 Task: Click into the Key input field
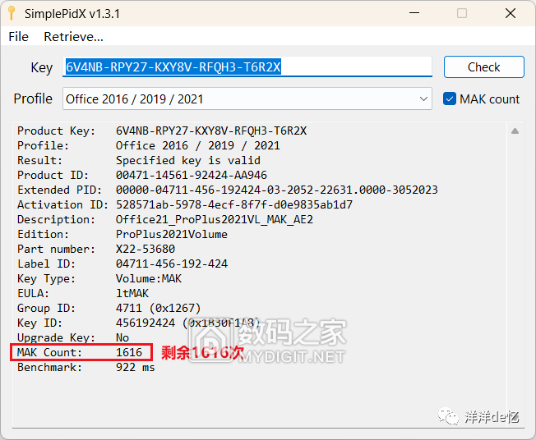click(x=247, y=67)
